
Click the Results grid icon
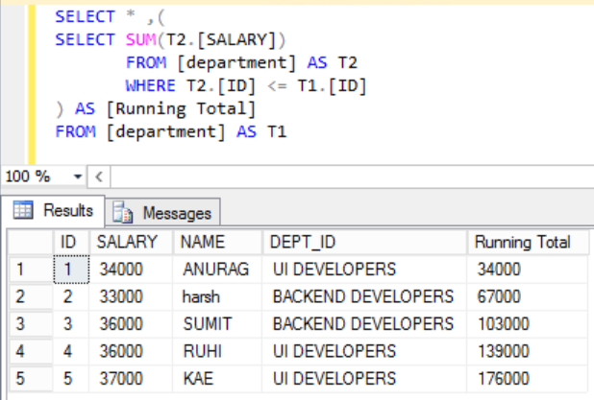(x=23, y=210)
